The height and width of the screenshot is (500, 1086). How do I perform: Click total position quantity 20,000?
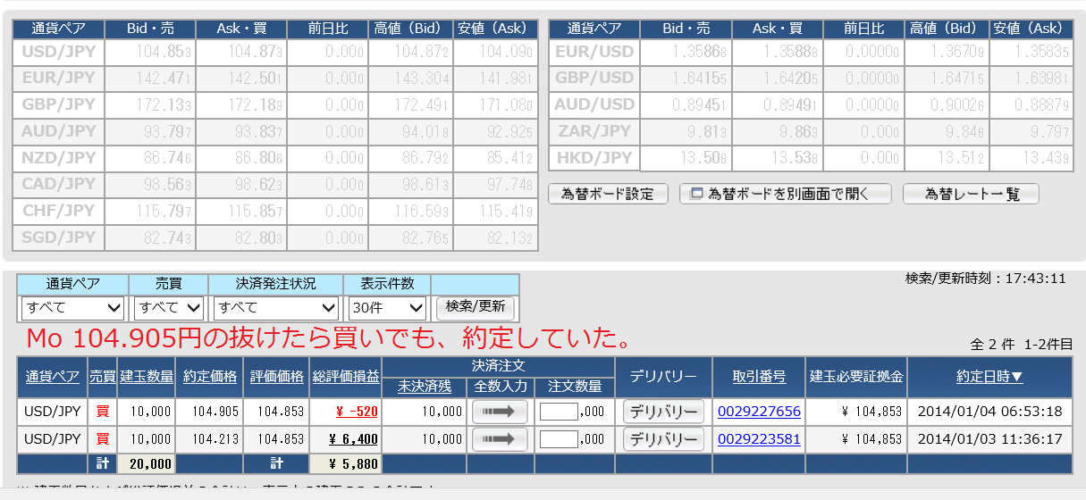coord(150,464)
